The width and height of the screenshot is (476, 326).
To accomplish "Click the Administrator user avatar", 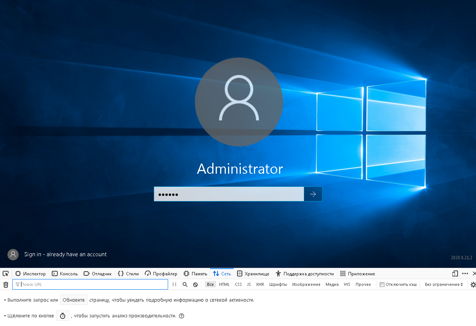I will (239, 101).
